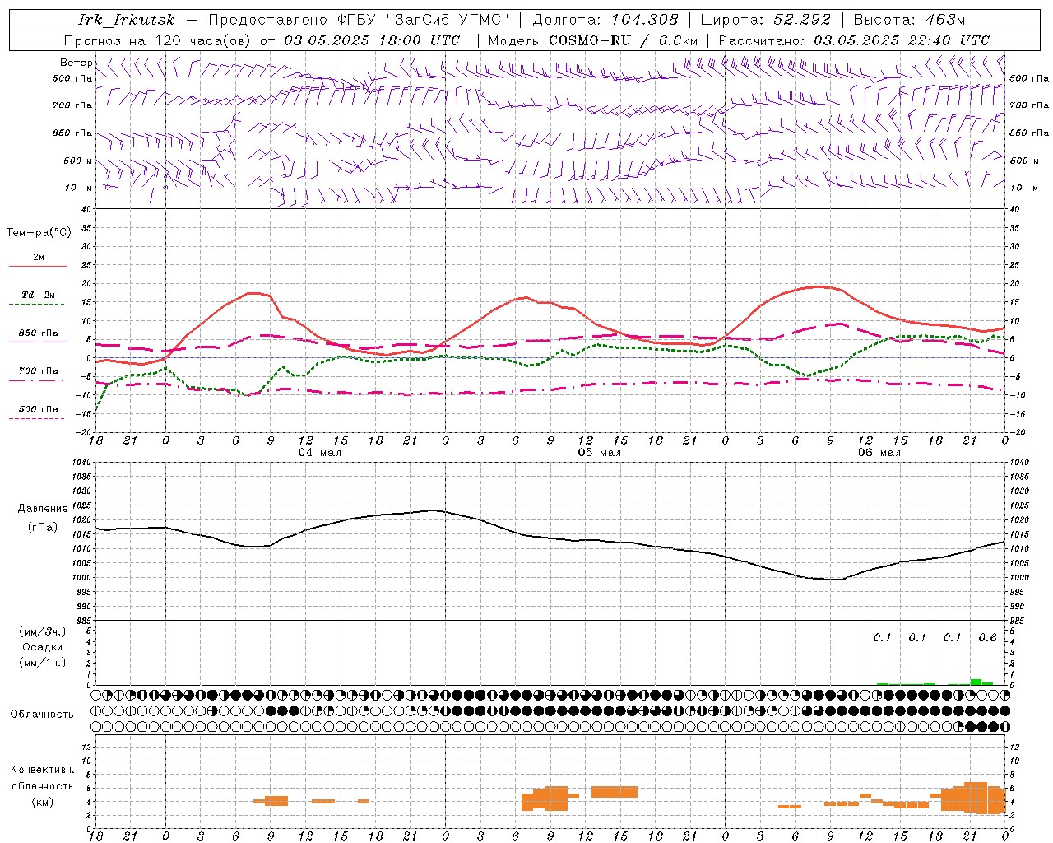Click the model name COSMO-RU / 6.6км
Viewport: 1053px width, 843px height.
(624, 40)
